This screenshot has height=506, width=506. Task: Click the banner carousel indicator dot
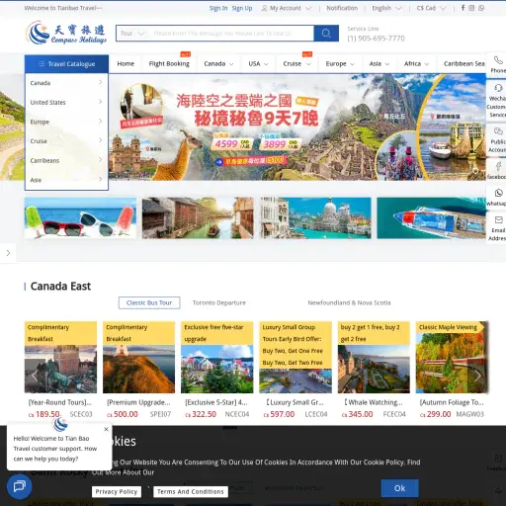pos(475,171)
